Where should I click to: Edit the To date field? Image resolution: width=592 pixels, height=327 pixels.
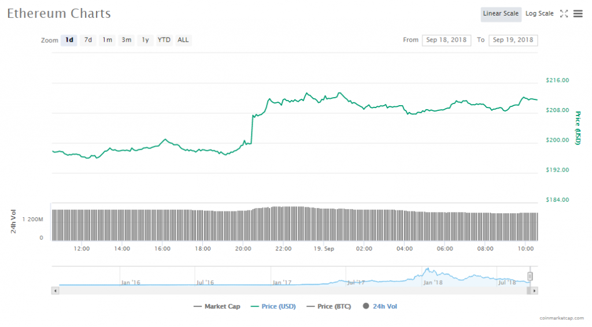pyautogui.click(x=513, y=40)
